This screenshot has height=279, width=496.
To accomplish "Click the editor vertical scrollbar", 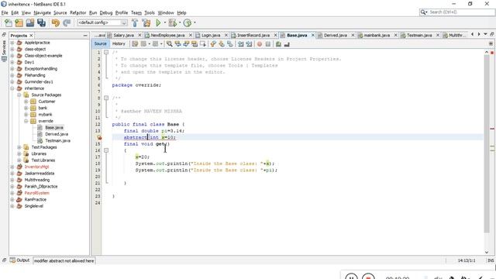I will (487, 144).
